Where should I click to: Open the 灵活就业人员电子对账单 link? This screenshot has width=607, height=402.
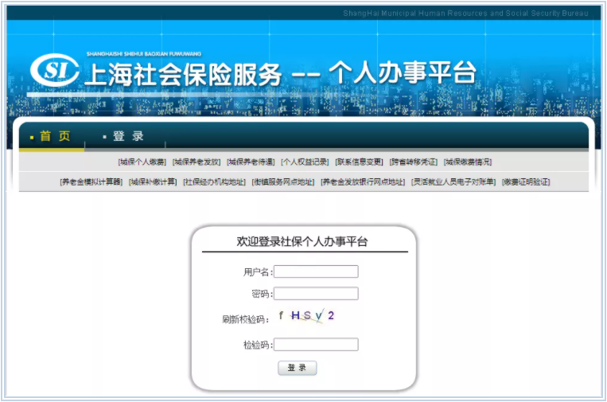coord(453,181)
